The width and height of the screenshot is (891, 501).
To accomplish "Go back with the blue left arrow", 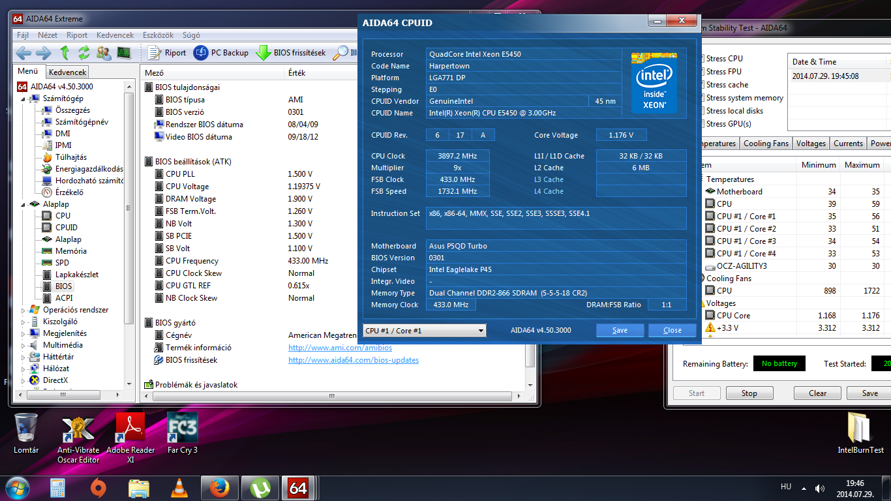I will pos(23,53).
